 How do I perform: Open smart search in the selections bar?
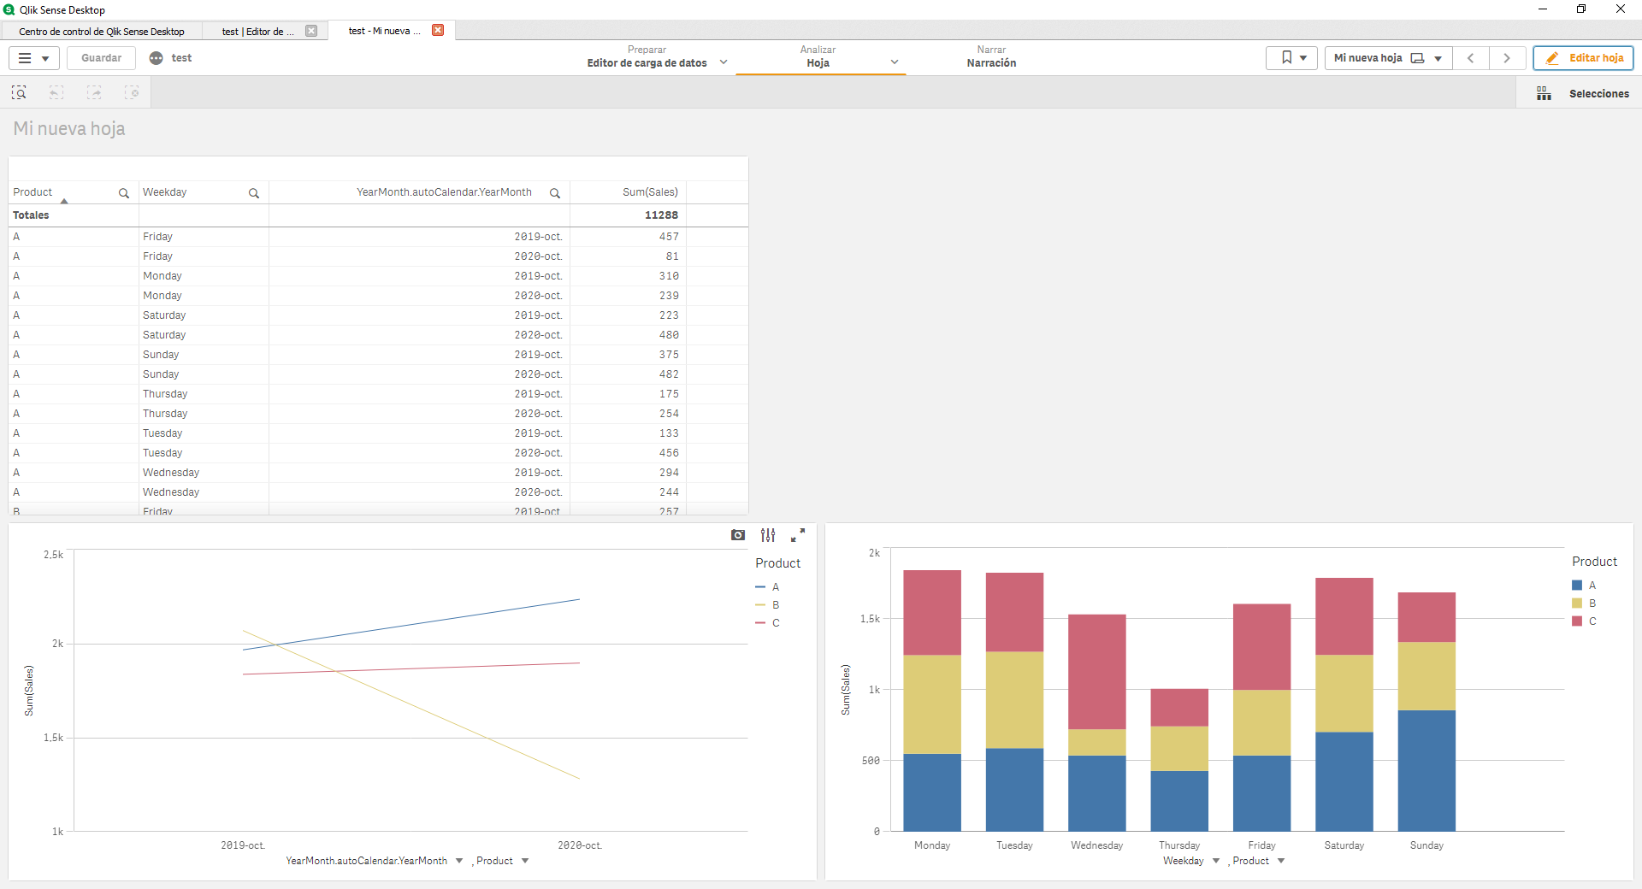point(19,92)
